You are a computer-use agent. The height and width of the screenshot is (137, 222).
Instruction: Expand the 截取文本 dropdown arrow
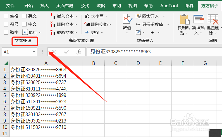76,33
